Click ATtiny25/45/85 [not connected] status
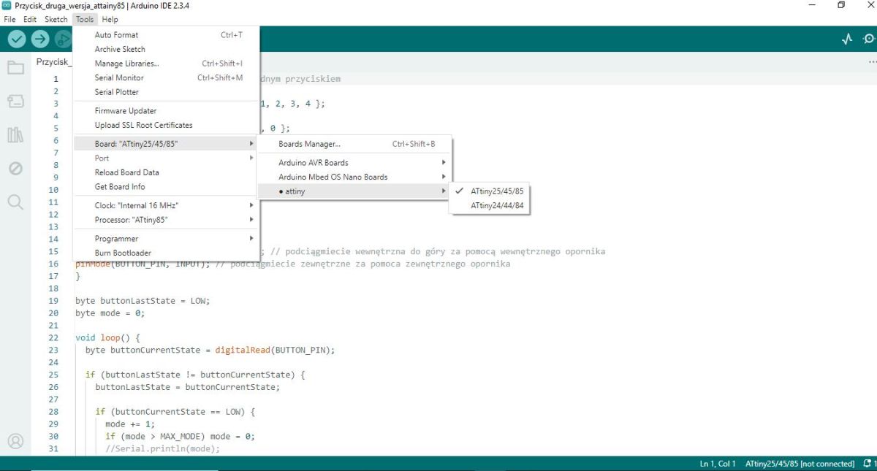877x471 pixels. click(x=800, y=464)
